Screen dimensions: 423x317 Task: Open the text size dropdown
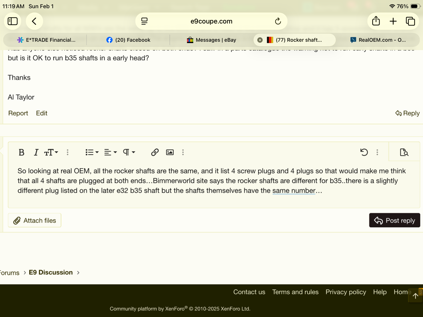[x=51, y=152]
